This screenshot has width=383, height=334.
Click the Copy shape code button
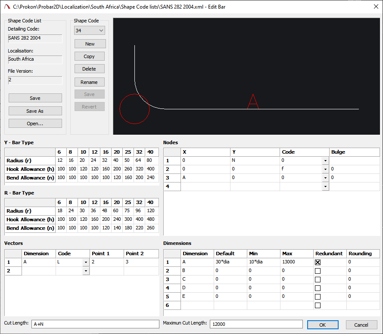coord(90,56)
